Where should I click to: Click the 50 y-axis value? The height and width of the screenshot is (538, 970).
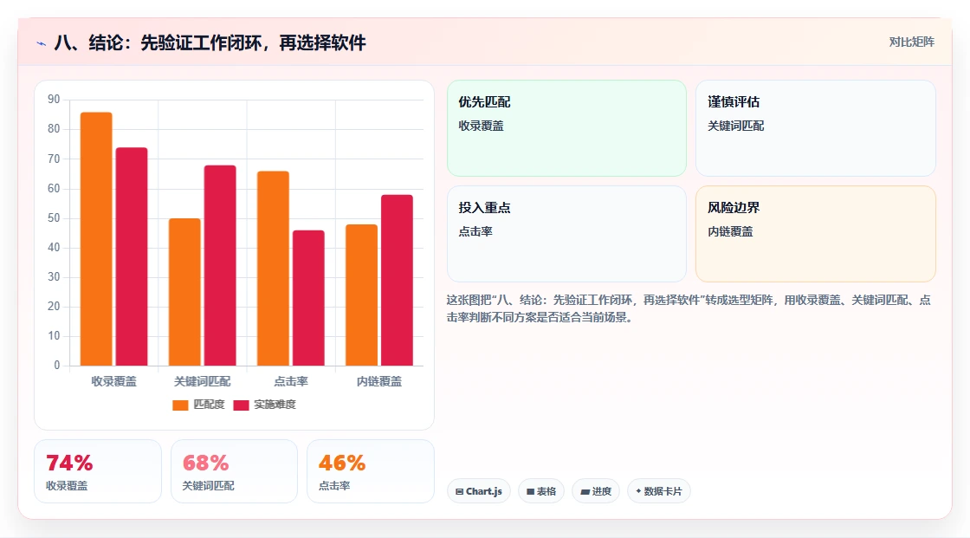click(x=54, y=218)
